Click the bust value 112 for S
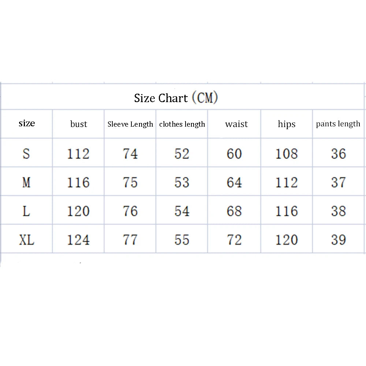The image size is (366, 366). tap(78, 154)
